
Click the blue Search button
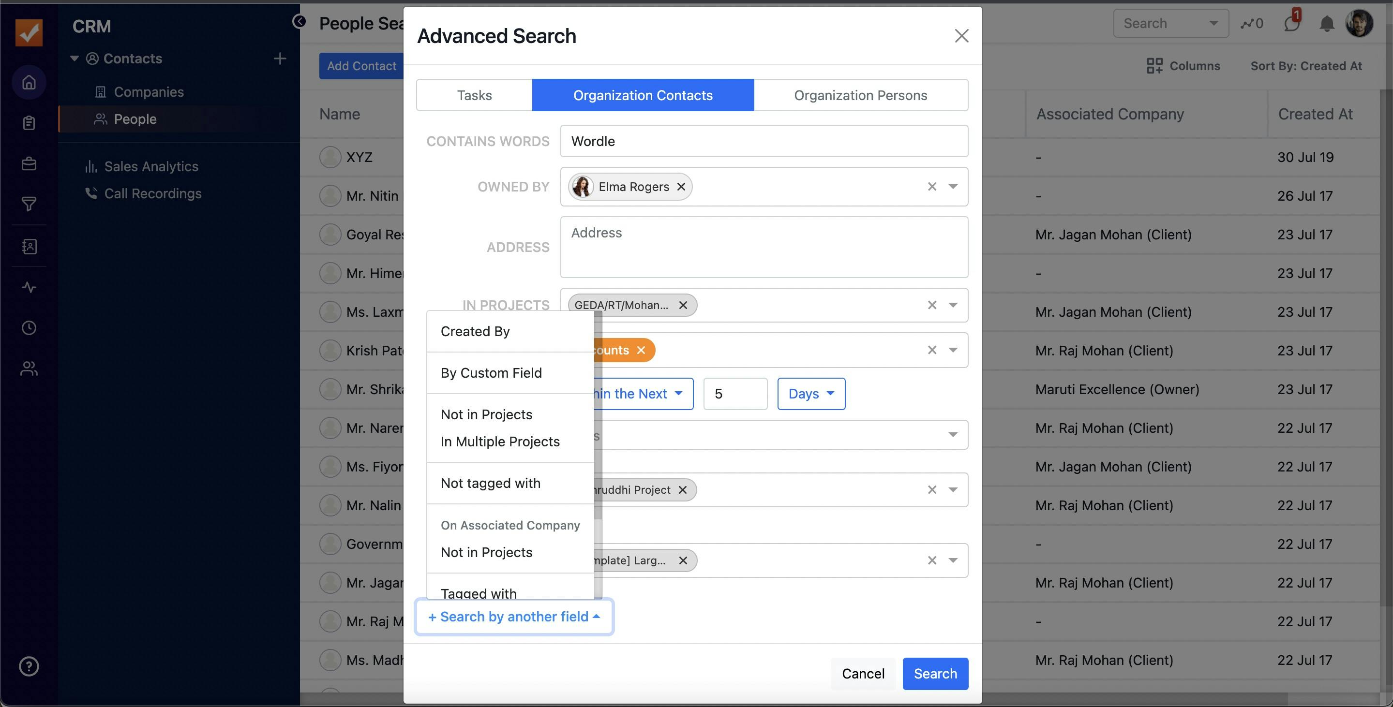[x=935, y=674]
